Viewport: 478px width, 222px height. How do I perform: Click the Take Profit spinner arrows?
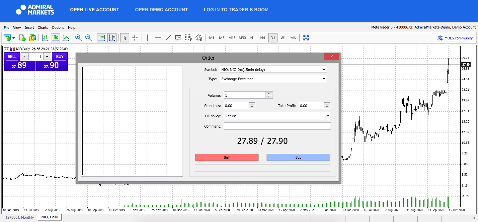[327, 106]
